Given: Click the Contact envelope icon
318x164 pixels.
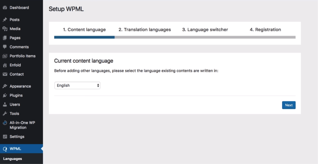Looking at the screenshot, I should (x=5, y=74).
